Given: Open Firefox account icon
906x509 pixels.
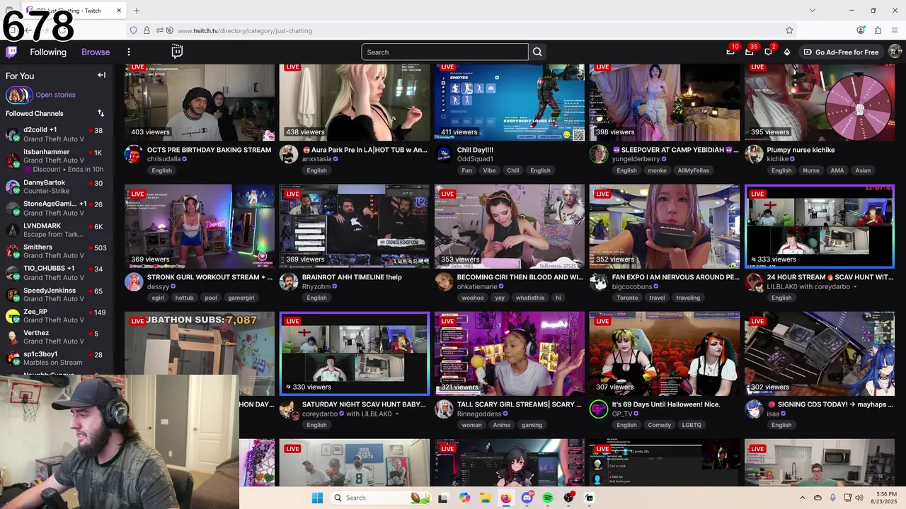Looking at the screenshot, I should (x=861, y=30).
